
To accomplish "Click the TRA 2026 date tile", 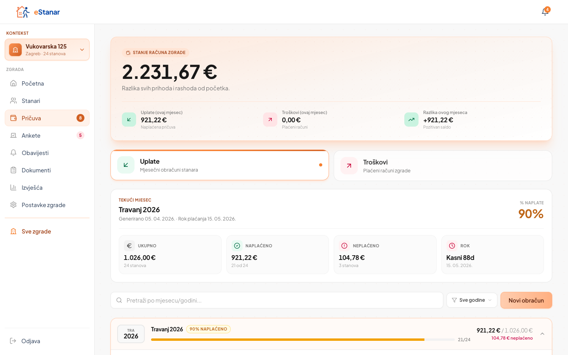I will click(131, 334).
